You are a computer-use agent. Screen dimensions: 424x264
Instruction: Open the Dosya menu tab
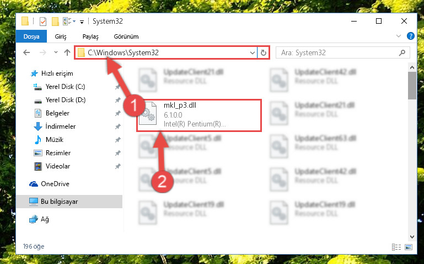coord(31,36)
